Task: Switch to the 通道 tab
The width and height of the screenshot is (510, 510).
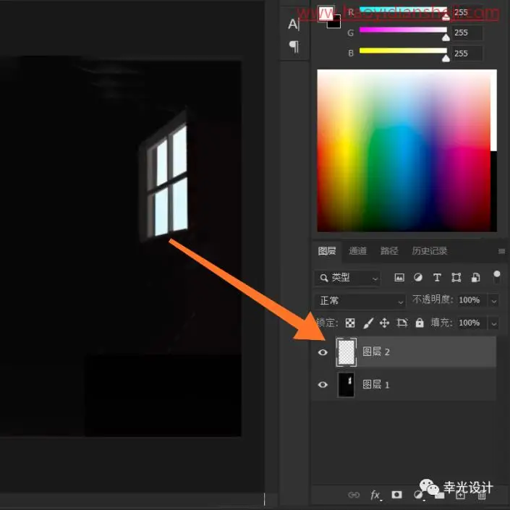Action: 357,251
